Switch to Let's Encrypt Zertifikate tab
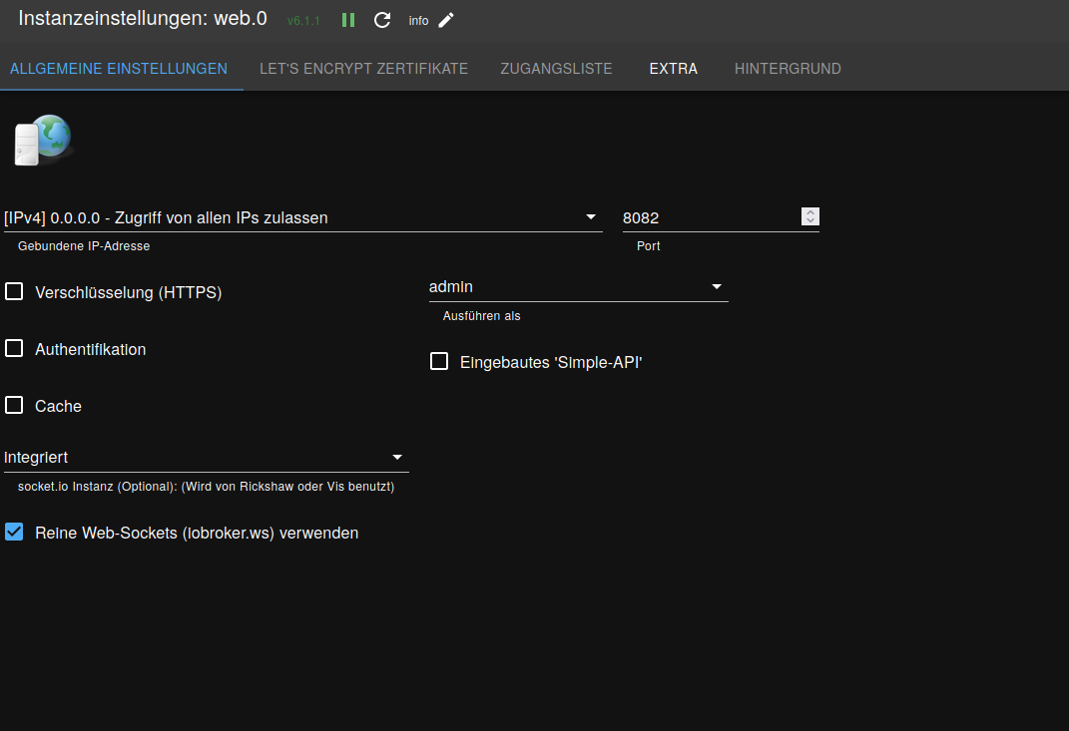Screen dimensions: 1069x731 pos(363,69)
